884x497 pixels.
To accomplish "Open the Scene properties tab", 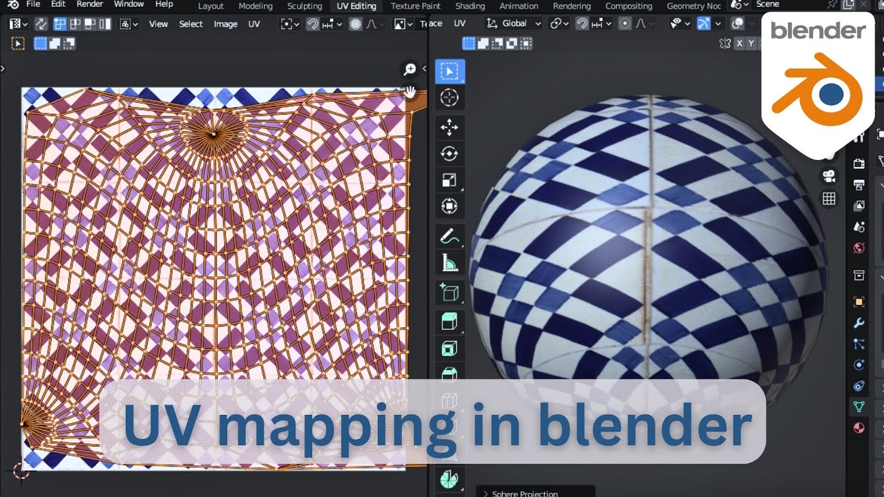I will 859,226.
